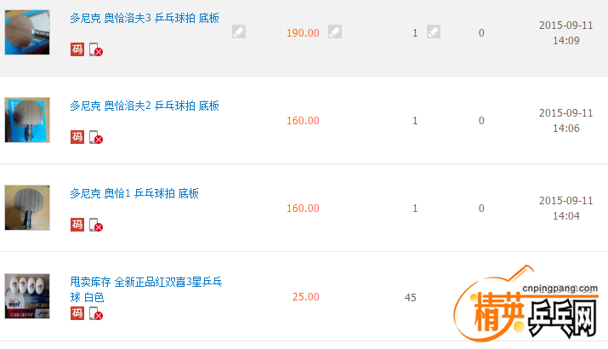608x349 pixels.
Task: Click the edit pencil beside the 奥恰洛夫3 title
Action: [239, 32]
